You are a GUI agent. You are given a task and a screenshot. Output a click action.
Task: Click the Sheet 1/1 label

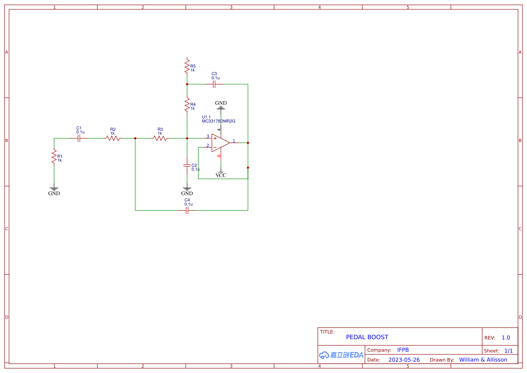(505, 350)
